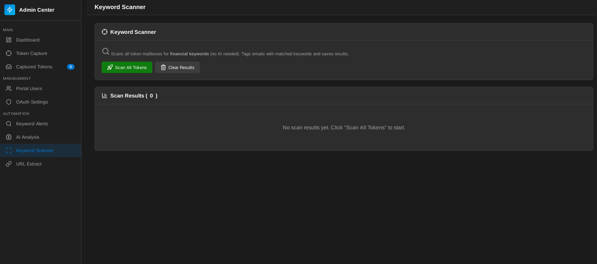Select Keyword Scanner in the sidebar menu

(x=35, y=150)
